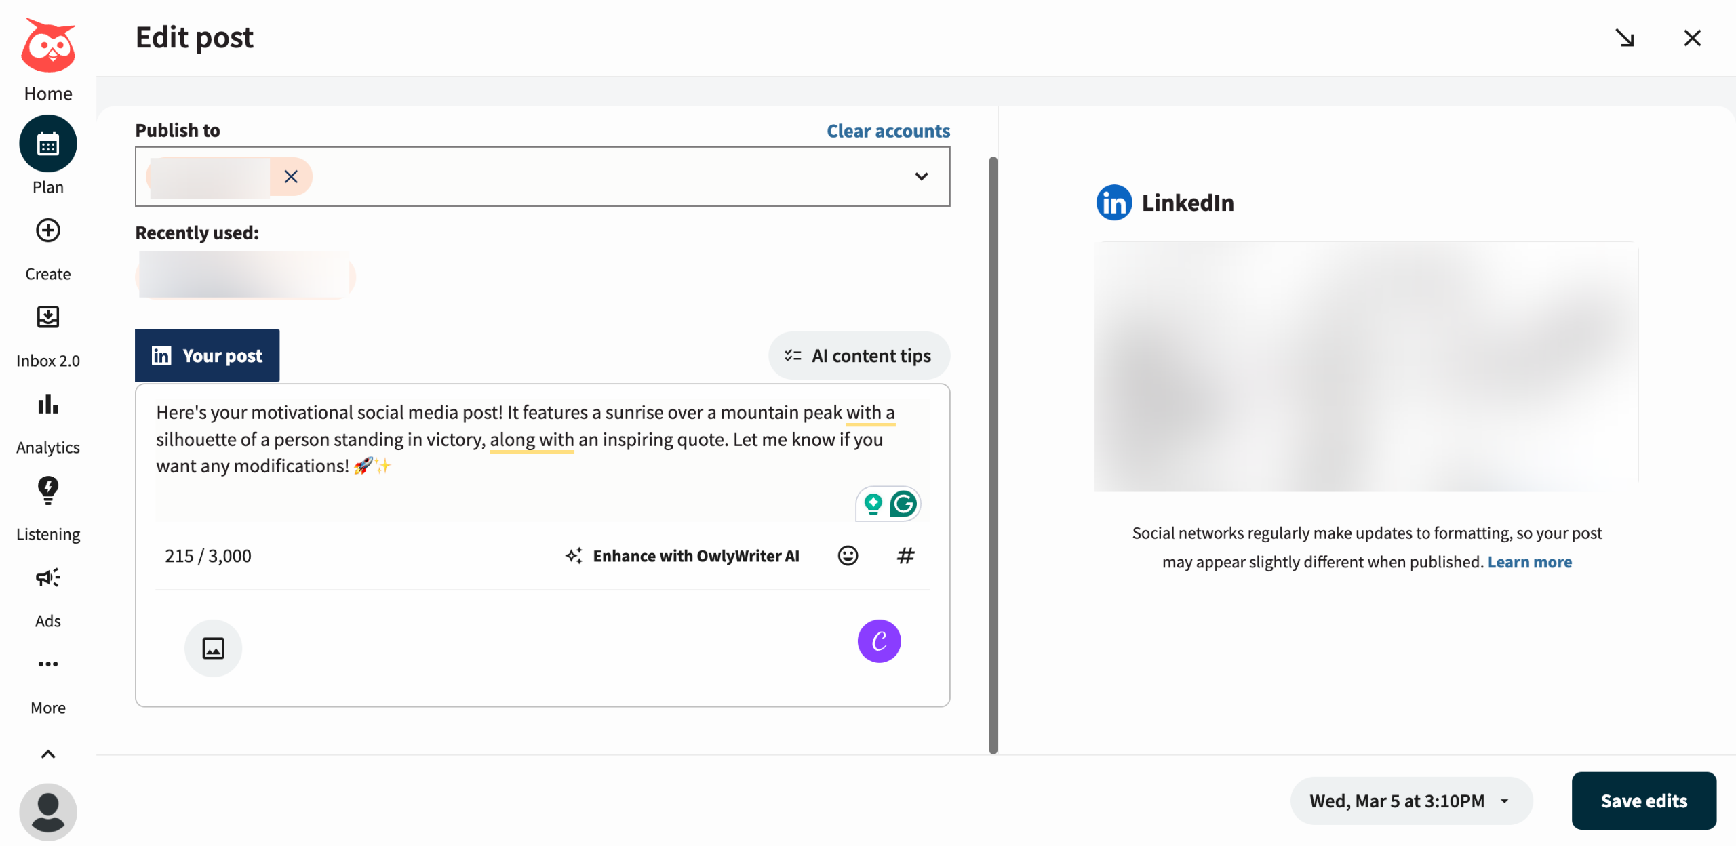Click the hashtag suggestions icon
The height and width of the screenshot is (846, 1736).
coord(906,556)
